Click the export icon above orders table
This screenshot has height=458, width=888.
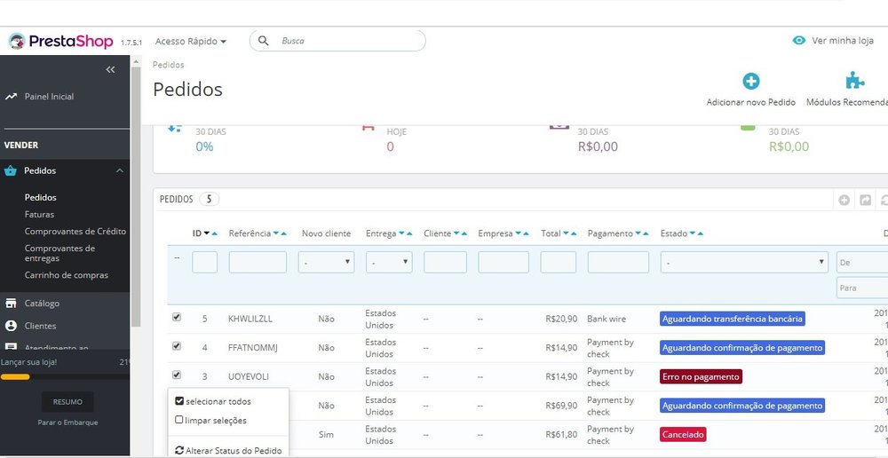click(x=865, y=201)
